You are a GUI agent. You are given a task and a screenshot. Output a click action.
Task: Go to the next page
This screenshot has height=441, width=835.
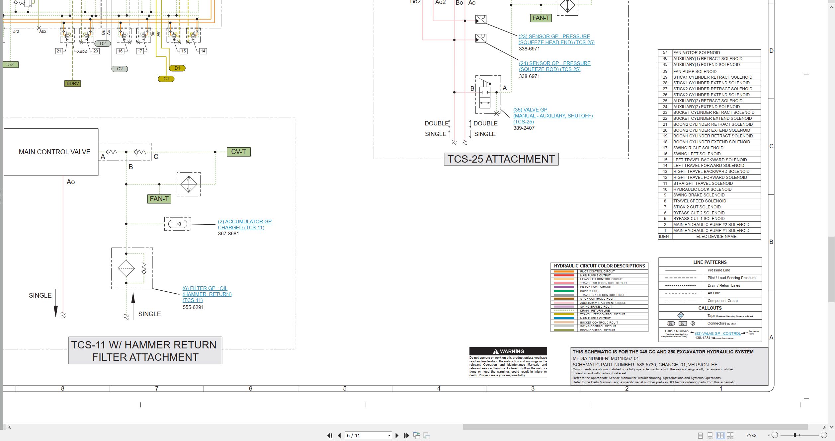pos(397,435)
